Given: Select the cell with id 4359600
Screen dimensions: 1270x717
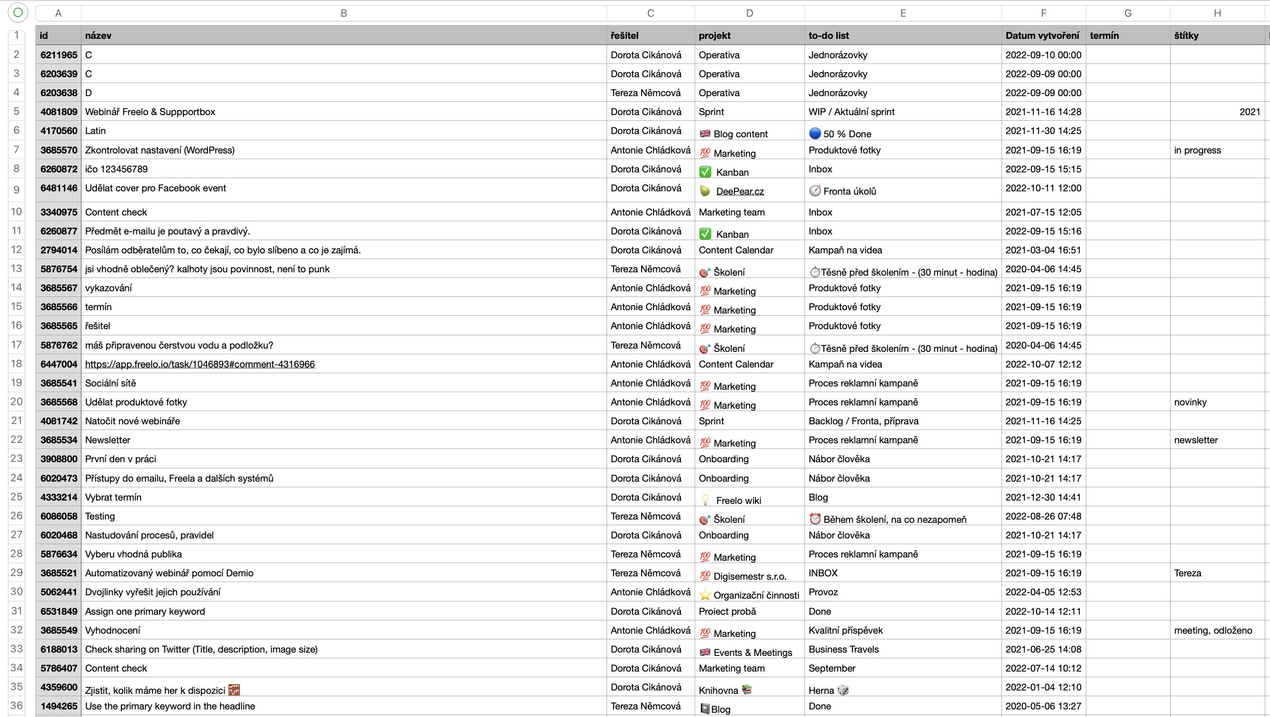Looking at the screenshot, I should [x=58, y=687].
